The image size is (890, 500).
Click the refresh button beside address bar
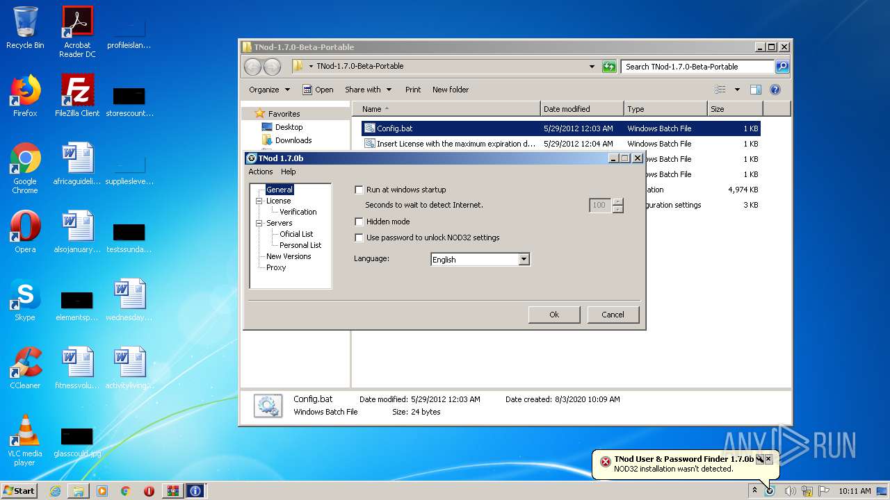[x=609, y=67]
